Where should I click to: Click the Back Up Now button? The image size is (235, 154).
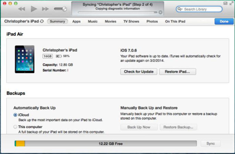click(139, 127)
